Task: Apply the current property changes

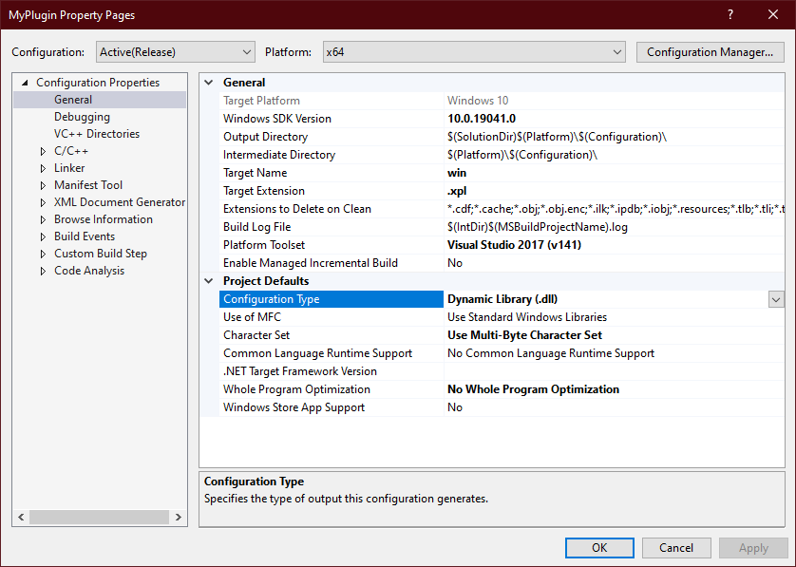Action: pyautogui.click(x=753, y=547)
